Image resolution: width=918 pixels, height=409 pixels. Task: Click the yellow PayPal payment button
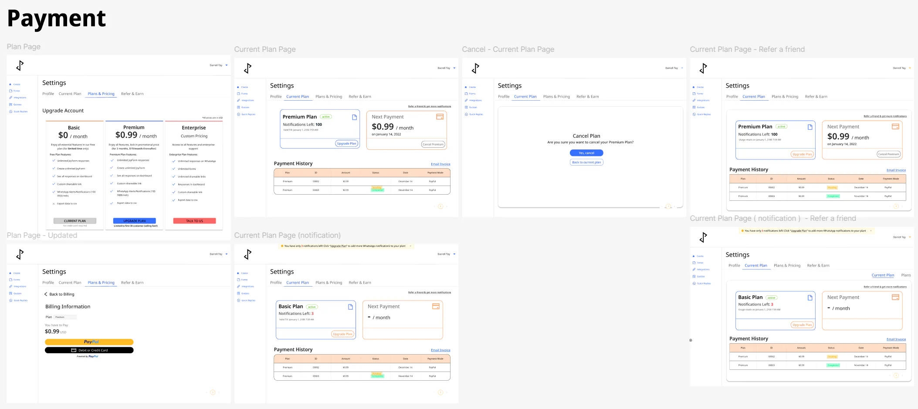click(x=89, y=342)
